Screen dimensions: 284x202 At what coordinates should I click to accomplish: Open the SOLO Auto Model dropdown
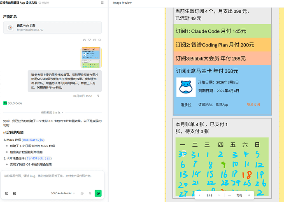coord(63,193)
